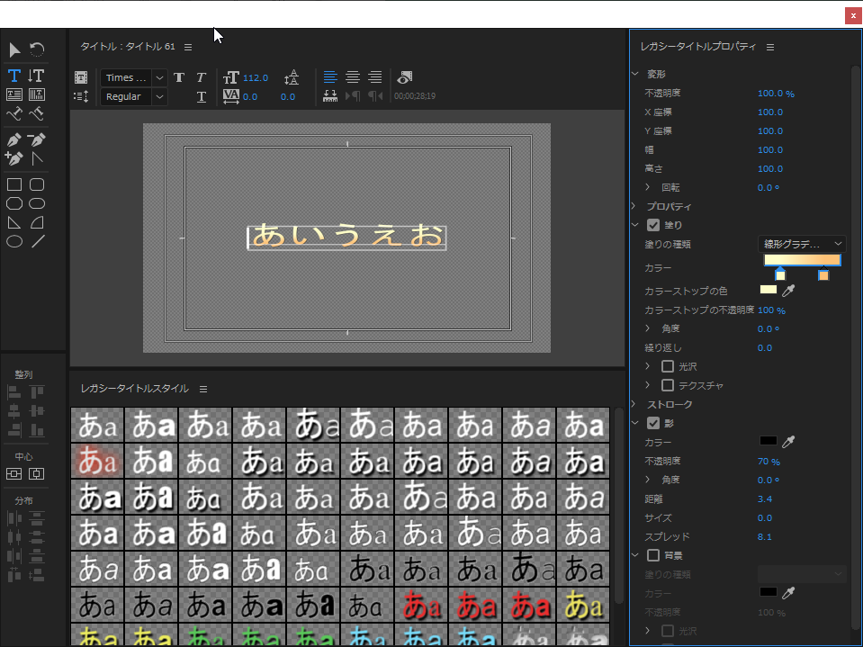
Task: Apply bold formatting to the title text
Action: coord(179,76)
